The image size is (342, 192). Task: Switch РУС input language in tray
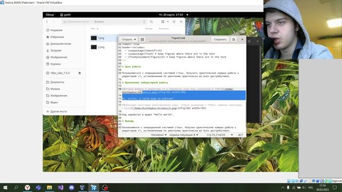click(x=311, y=187)
